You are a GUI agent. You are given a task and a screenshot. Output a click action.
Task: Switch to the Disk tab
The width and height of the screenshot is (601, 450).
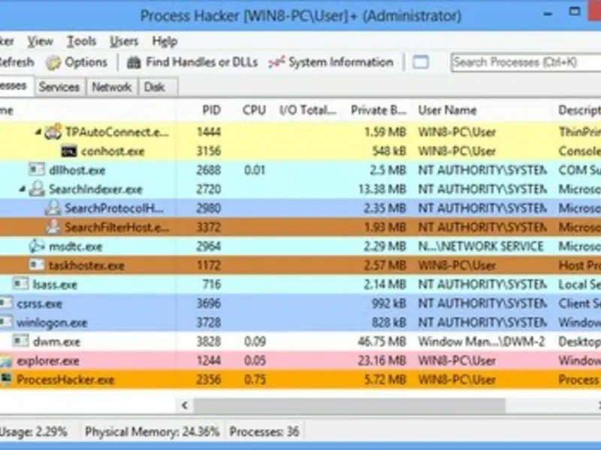pos(158,87)
